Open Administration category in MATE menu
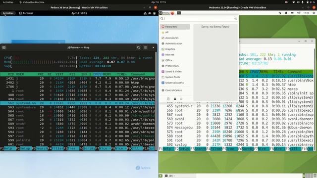 point(175,44)
